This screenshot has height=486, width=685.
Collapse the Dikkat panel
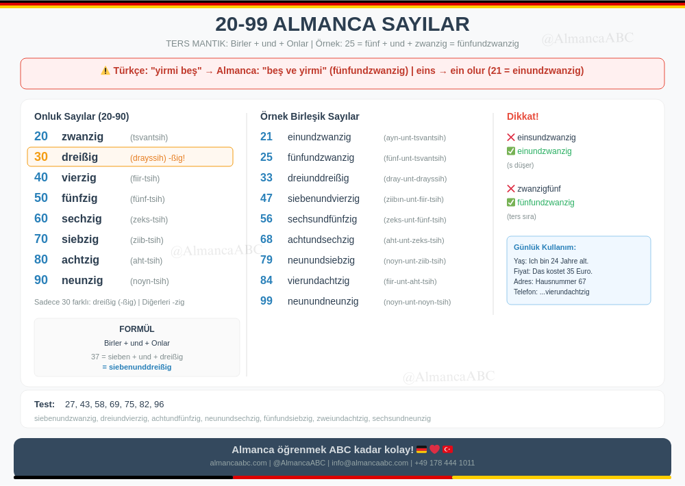pos(523,116)
